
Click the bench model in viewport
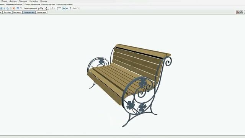coord(129,85)
